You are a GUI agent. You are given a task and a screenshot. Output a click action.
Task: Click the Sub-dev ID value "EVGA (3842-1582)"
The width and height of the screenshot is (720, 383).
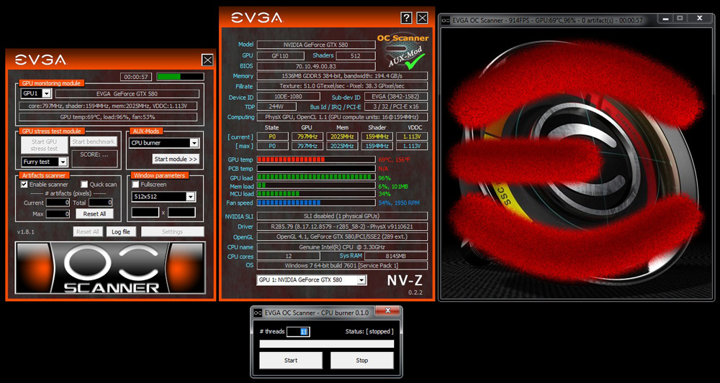click(396, 97)
